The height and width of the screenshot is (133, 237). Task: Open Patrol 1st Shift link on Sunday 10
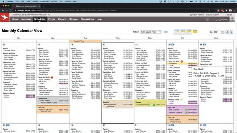(9, 53)
